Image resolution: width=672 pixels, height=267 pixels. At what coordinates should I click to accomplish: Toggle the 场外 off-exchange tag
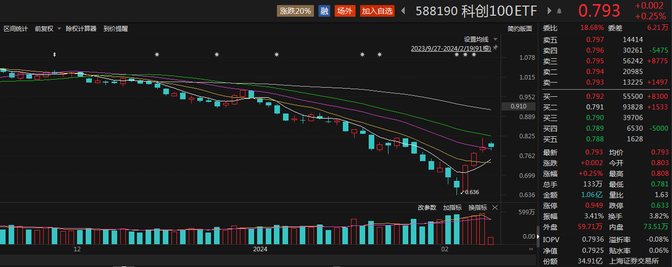pos(344,11)
